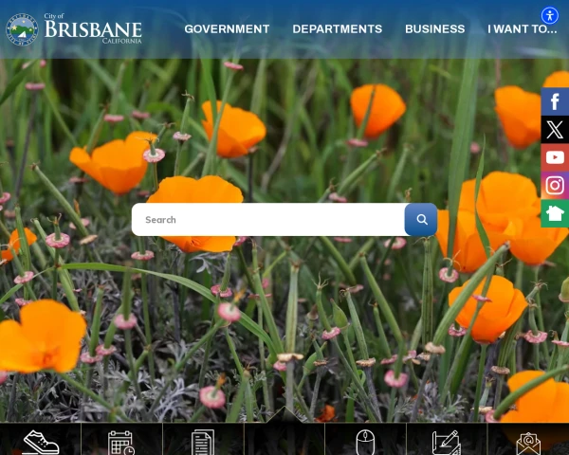
Task: Open the documents icon in bottom bar
Action: tap(203, 443)
